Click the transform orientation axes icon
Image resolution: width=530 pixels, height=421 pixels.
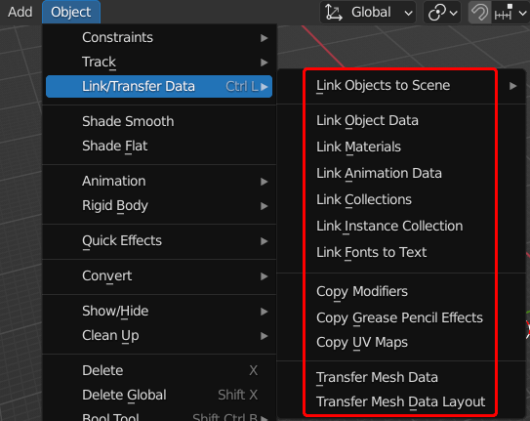tap(333, 13)
